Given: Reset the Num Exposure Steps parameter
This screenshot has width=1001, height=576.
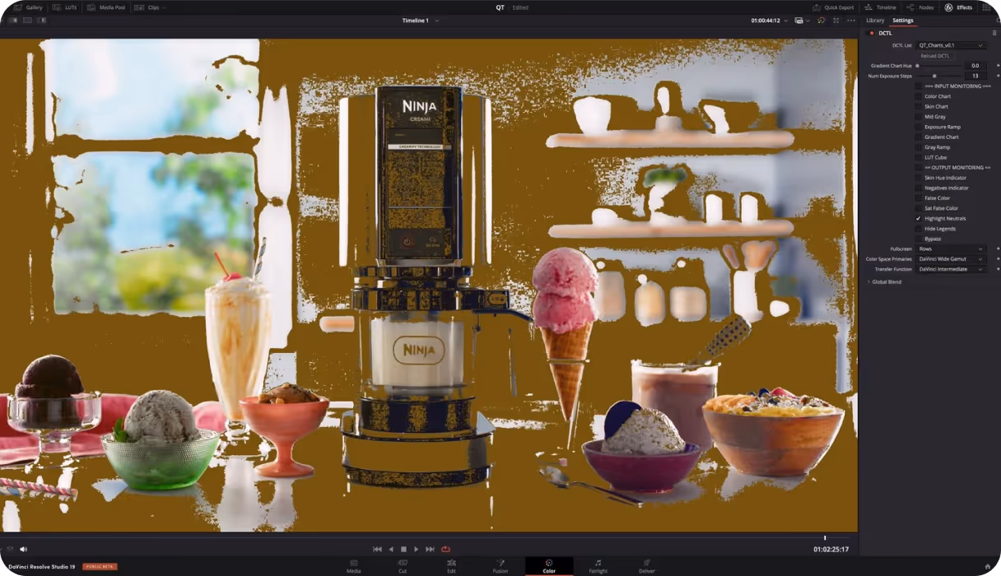Looking at the screenshot, I should point(998,76).
